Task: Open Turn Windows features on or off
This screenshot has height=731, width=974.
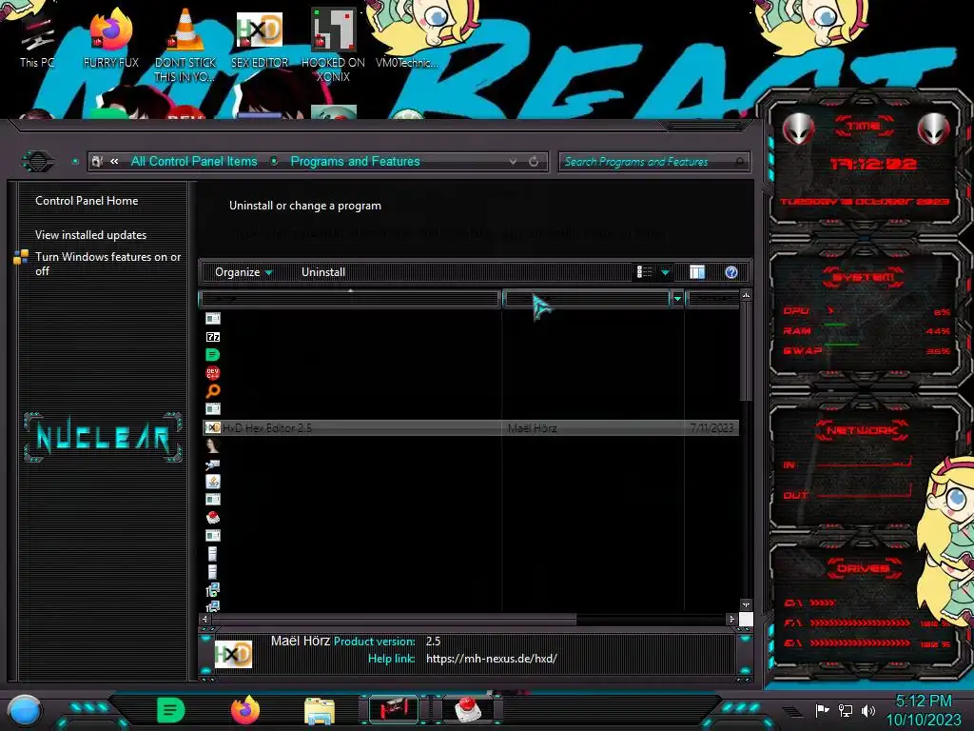Action: pyautogui.click(x=107, y=264)
